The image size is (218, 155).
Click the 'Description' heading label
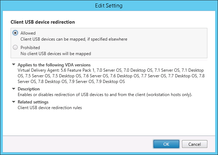pos(29,89)
